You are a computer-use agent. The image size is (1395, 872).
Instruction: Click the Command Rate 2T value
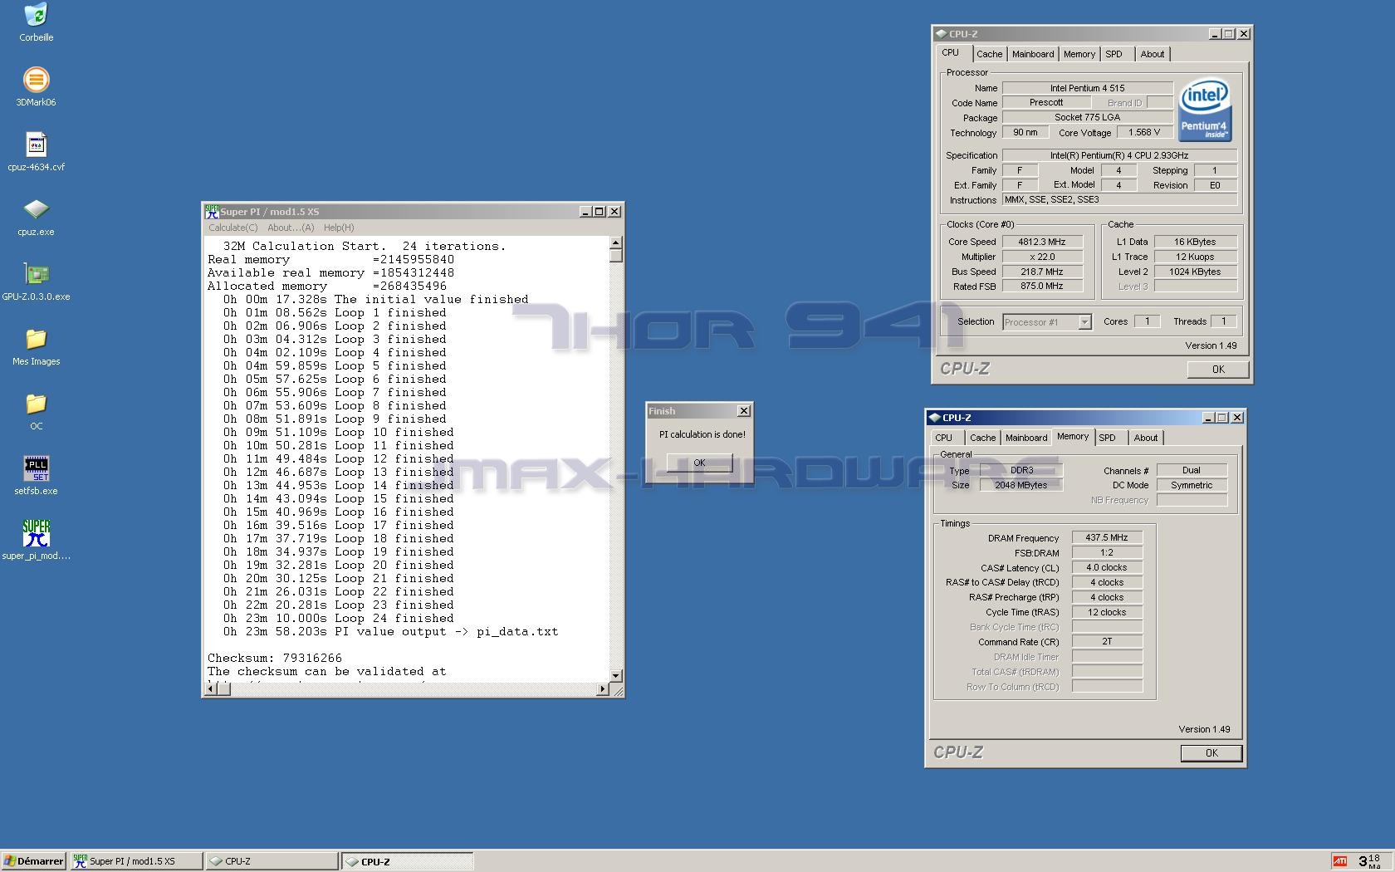[1107, 642]
